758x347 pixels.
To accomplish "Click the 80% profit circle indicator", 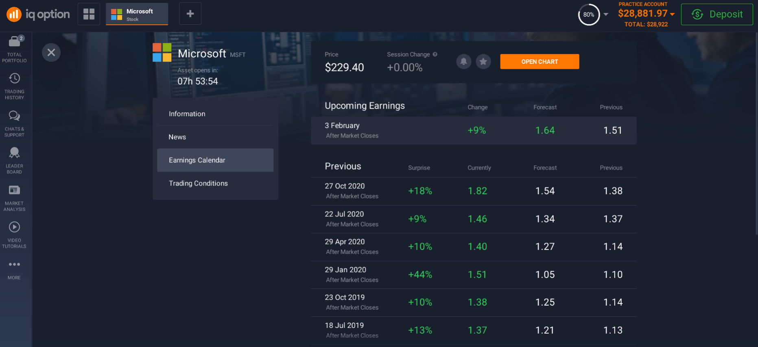I will pyautogui.click(x=589, y=15).
